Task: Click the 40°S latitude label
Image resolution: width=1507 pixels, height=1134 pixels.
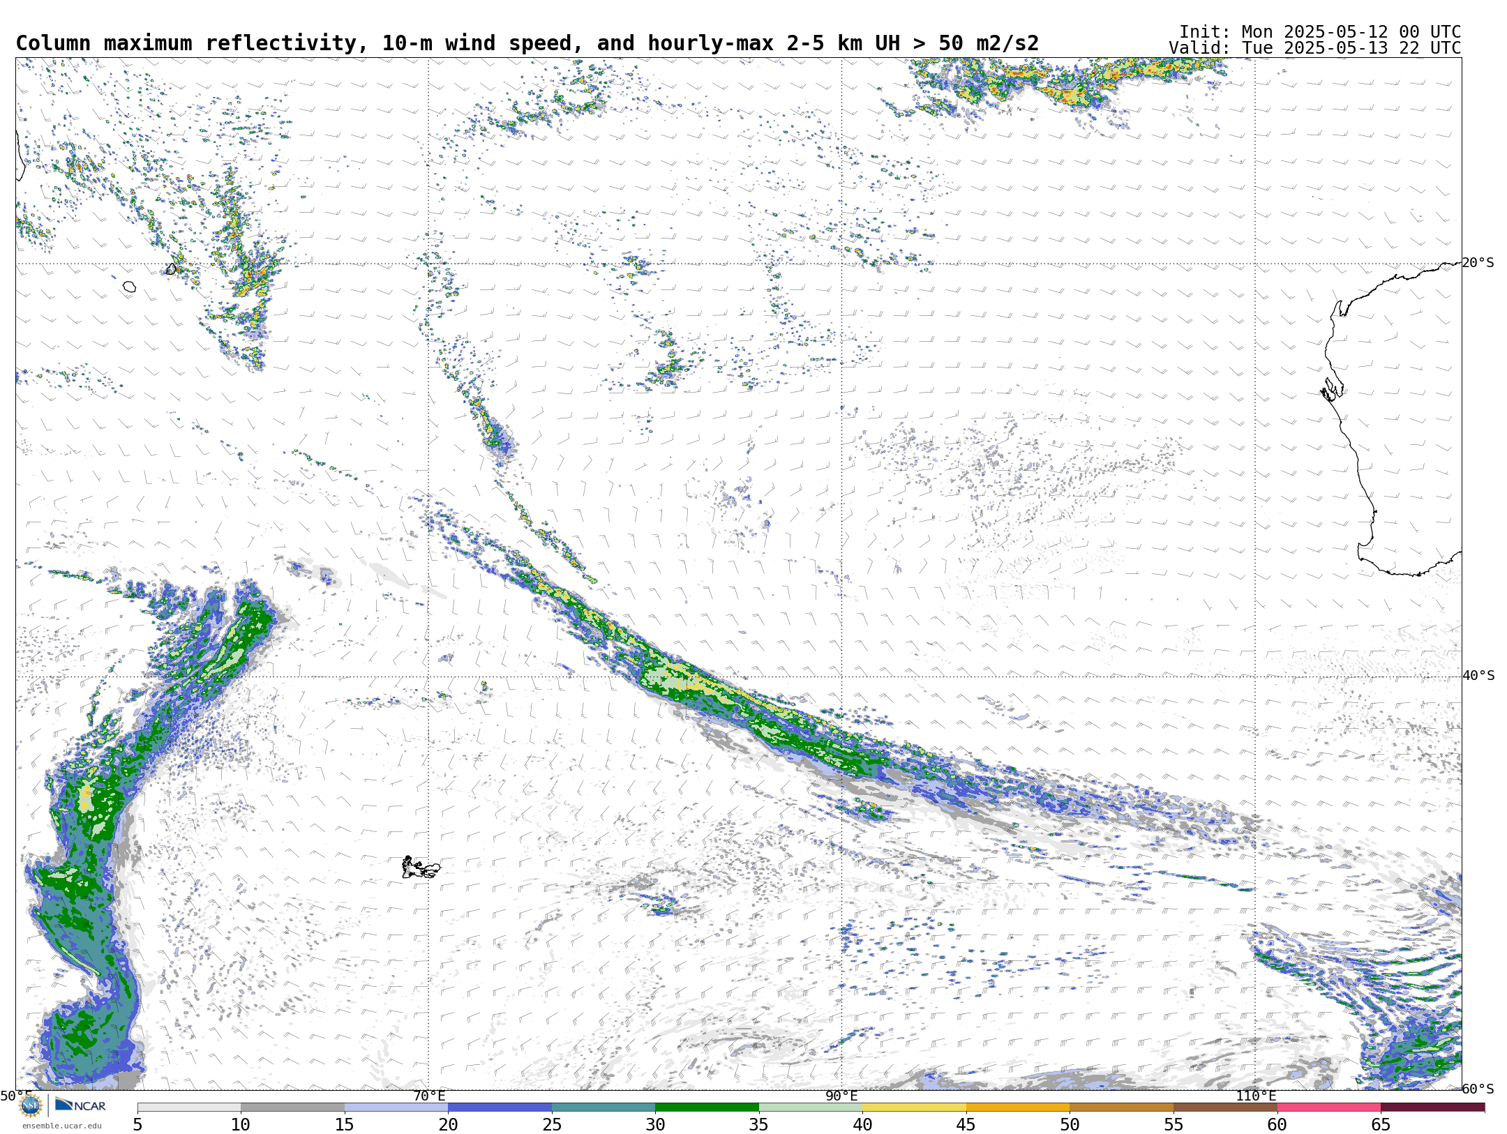Action: click(x=1478, y=676)
